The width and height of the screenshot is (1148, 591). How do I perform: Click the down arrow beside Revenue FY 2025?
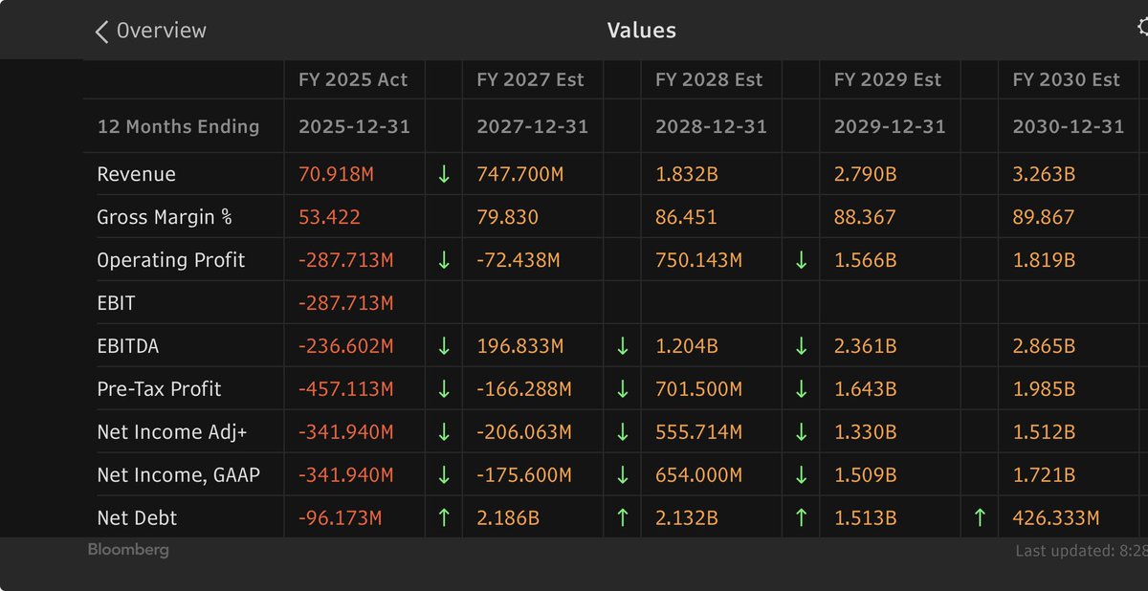[444, 174]
